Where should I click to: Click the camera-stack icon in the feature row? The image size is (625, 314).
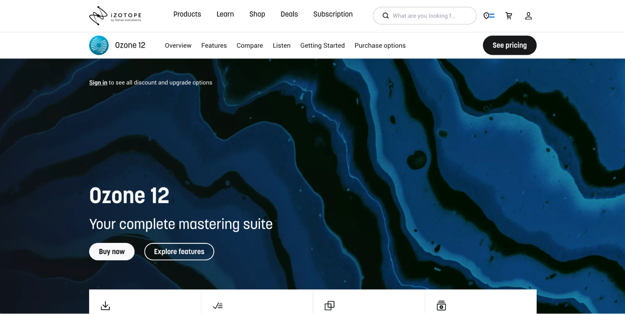(x=441, y=306)
